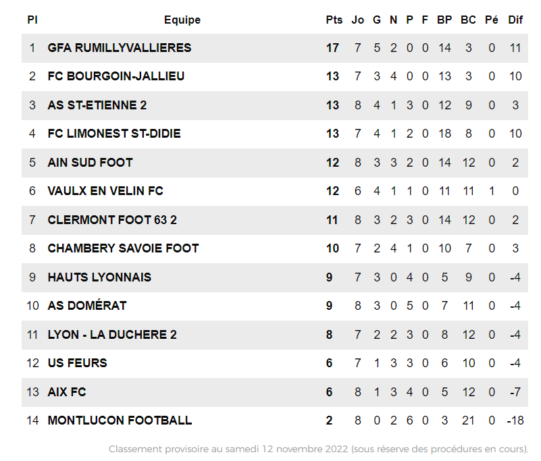This screenshot has height=461, width=541.
Task: Click the Pts column header
Action: point(334,20)
